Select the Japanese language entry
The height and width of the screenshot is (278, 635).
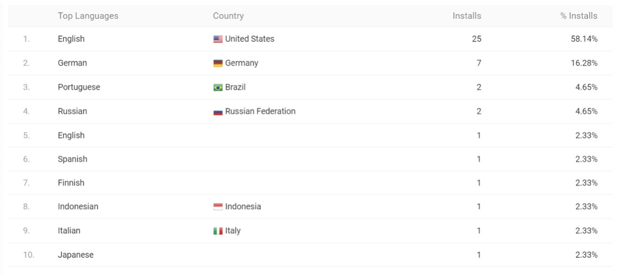75,255
